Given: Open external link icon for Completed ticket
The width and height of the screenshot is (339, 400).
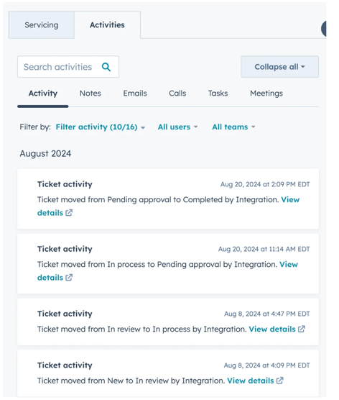Looking at the screenshot, I should tap(69, 213).
